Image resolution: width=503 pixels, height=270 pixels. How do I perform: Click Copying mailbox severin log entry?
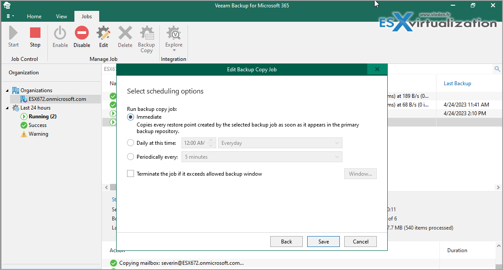(181, 263)
